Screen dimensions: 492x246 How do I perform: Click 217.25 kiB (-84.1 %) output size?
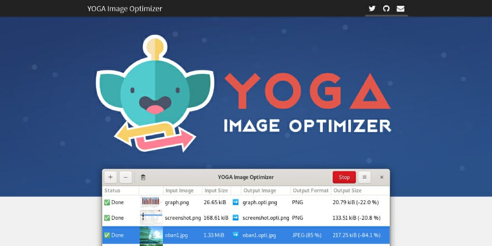[357, 235]
